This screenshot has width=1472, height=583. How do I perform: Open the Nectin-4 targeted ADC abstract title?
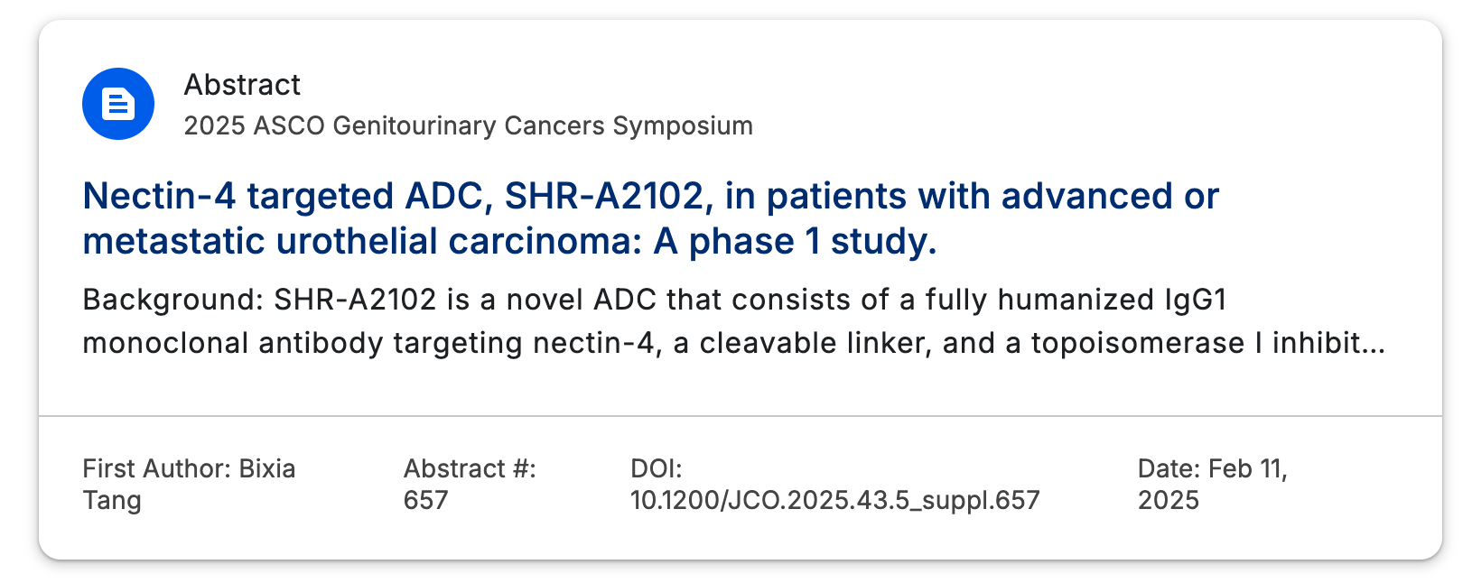pos(650,218)
